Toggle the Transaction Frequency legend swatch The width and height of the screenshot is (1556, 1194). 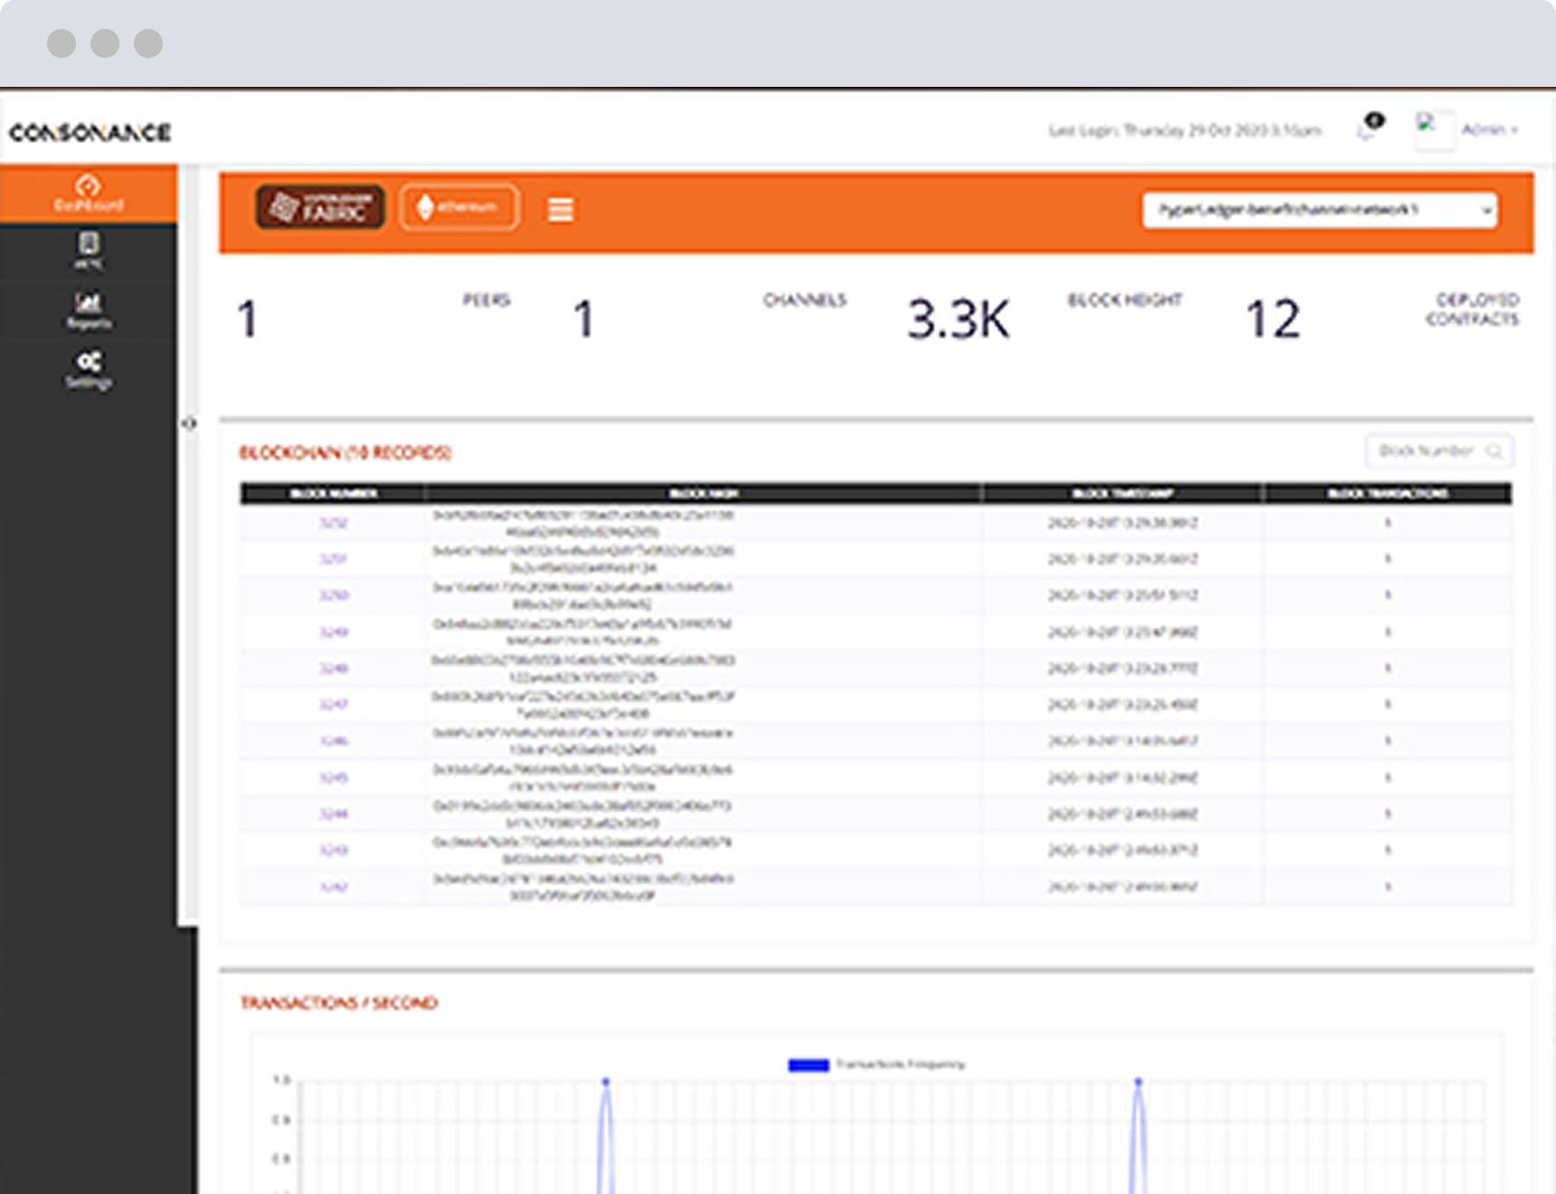pyautogui.click(x=808, y=1065)
